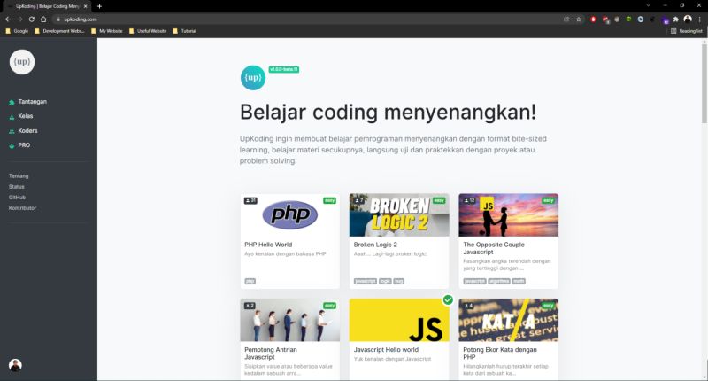
Task: Bookmark this page with star icon
Action: pos(579,19)
